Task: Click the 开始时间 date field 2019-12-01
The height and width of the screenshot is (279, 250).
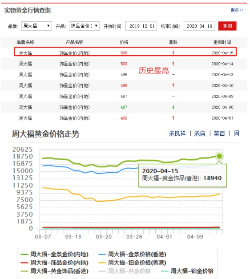Action: point(141,26)
